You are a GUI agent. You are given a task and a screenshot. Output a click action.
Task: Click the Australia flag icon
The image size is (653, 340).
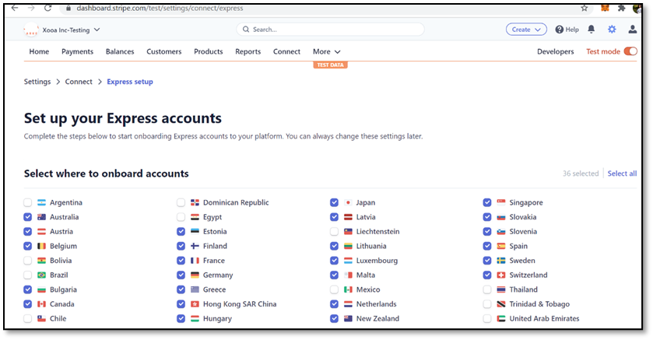coord(42,217)
